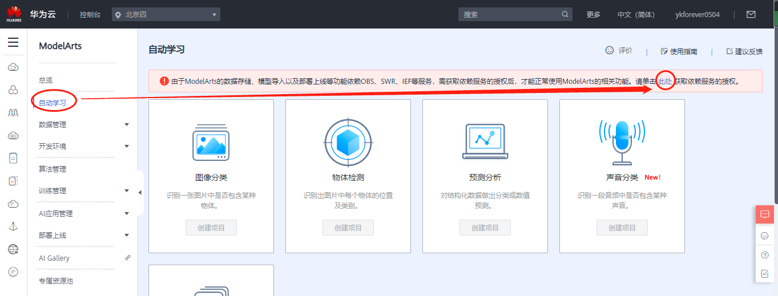778x296 pixels.
Task: Click the cloud disk sidebar icon below wave icon
Action: tap(13, 136)
